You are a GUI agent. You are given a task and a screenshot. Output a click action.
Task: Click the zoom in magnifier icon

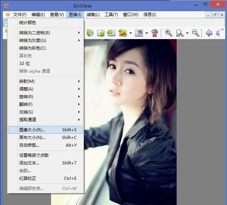(169, 33)
